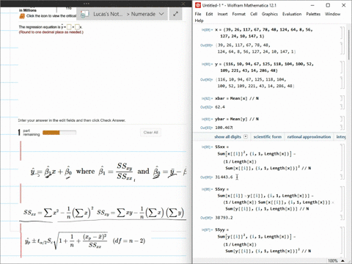Click the SSxx = input line
Screen dimensions: 352x264
221,147
